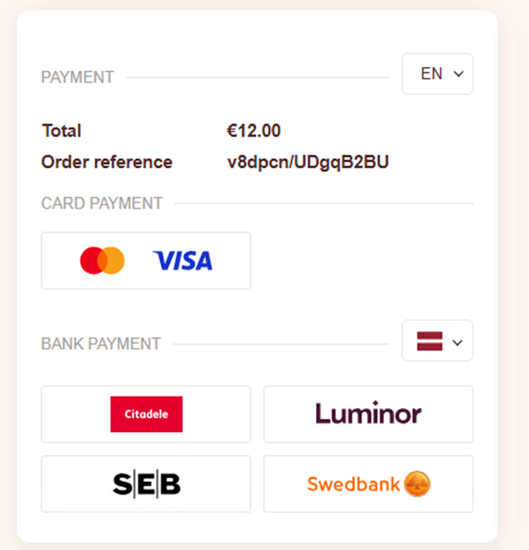Click the orange Swedbank coin emblem

[417, 484]
